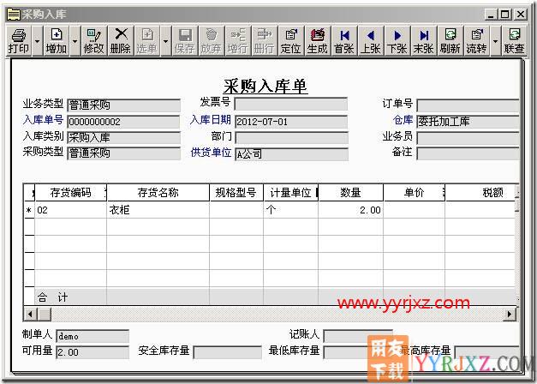Click the 保存 save icon
Screen dimensions: 537x384
tap(185, 41)
